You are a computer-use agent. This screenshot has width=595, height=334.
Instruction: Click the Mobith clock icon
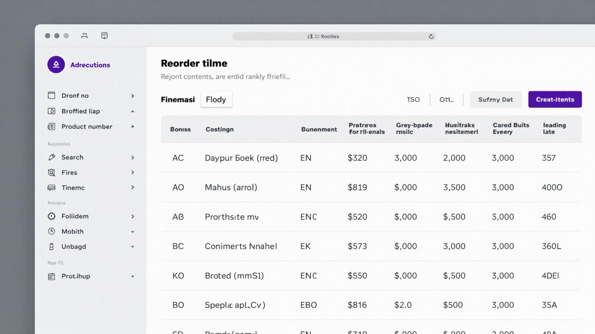(51, 231)
